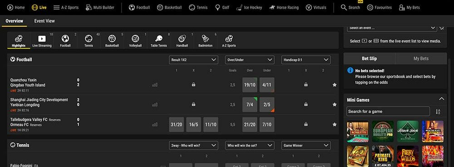Viewport: 454px width, 167px height.
Task: Open the A-Z Sports menu in top bar
Action: tap(66, 8)
